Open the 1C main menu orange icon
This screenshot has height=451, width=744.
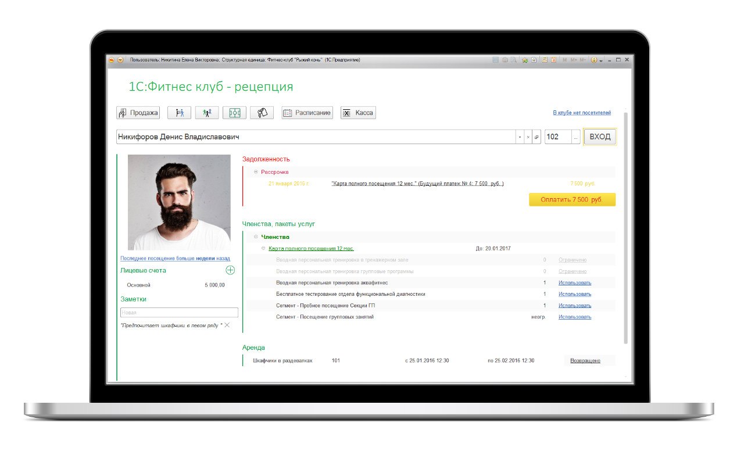(111, 59)
